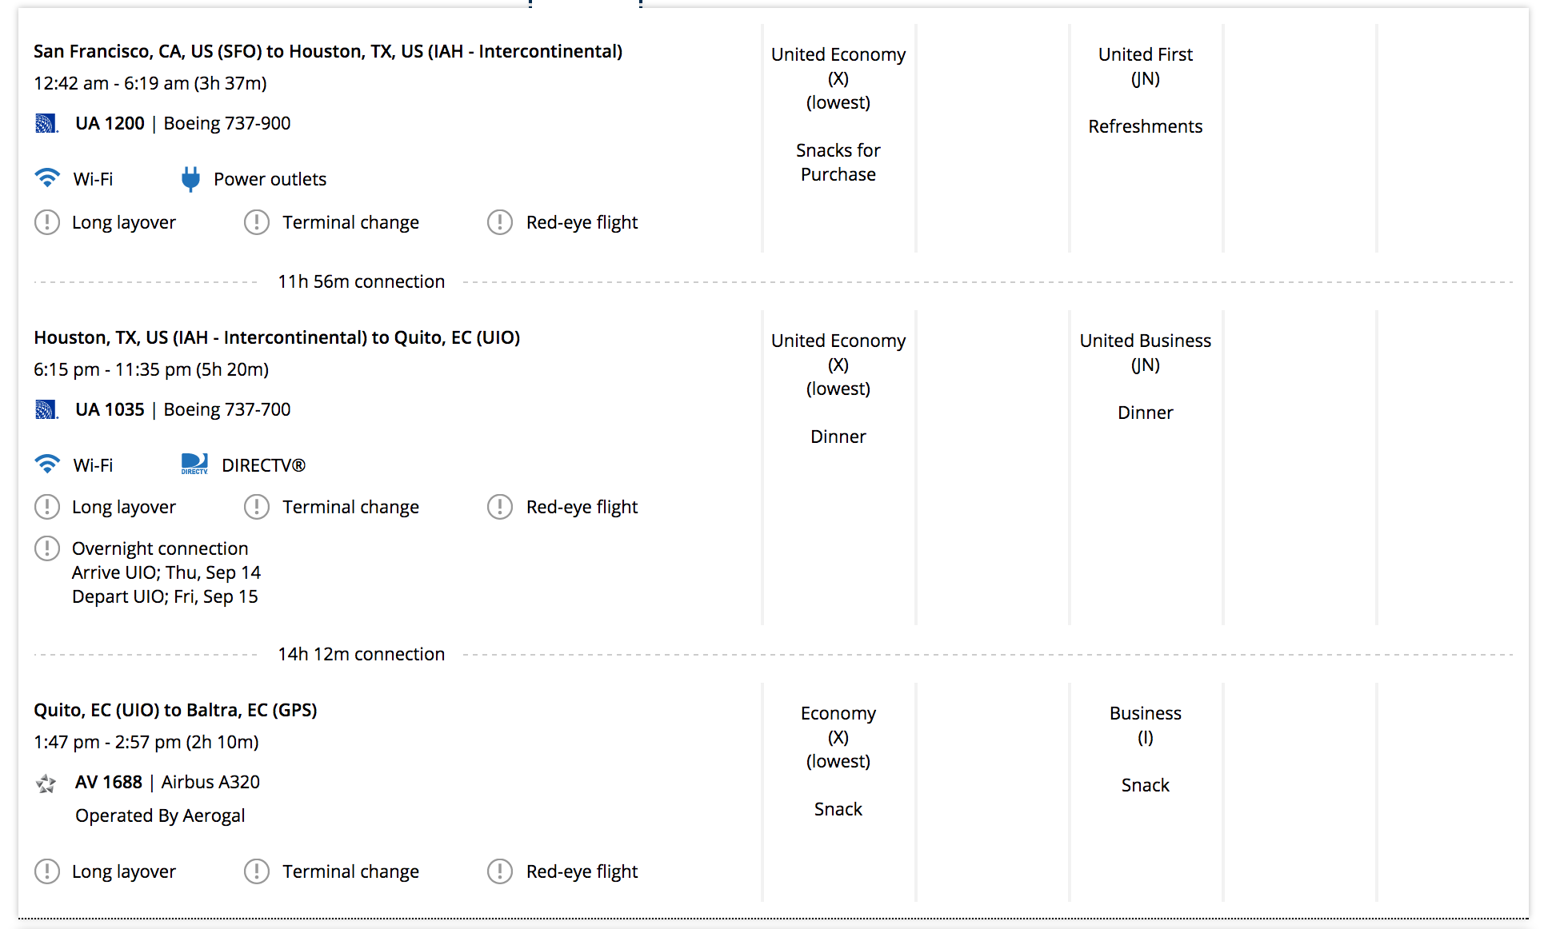Click the Overnight connection warning icon
Image resolution: width=1544 pixels, height=929 pixels.
(47, 548)
